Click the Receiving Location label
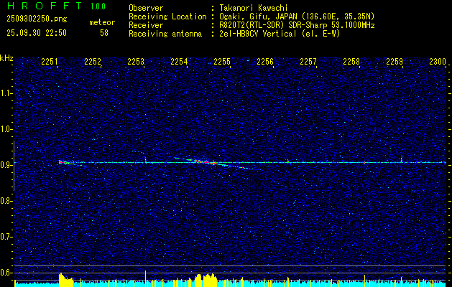This screenshot has width=452, height=287. coord(167,17)
